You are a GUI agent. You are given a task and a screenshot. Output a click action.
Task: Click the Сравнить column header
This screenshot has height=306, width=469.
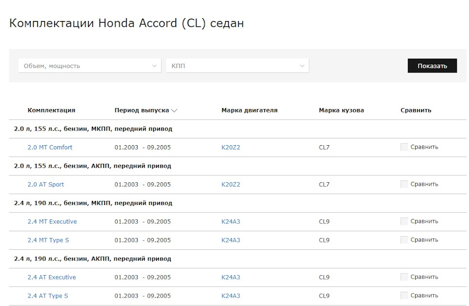click(416, 110)
